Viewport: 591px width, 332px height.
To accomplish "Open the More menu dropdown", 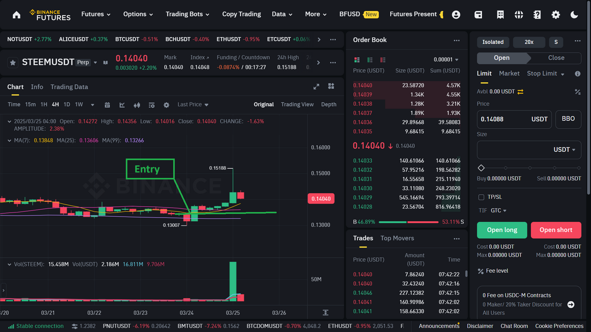I will (x=316, y=14).
